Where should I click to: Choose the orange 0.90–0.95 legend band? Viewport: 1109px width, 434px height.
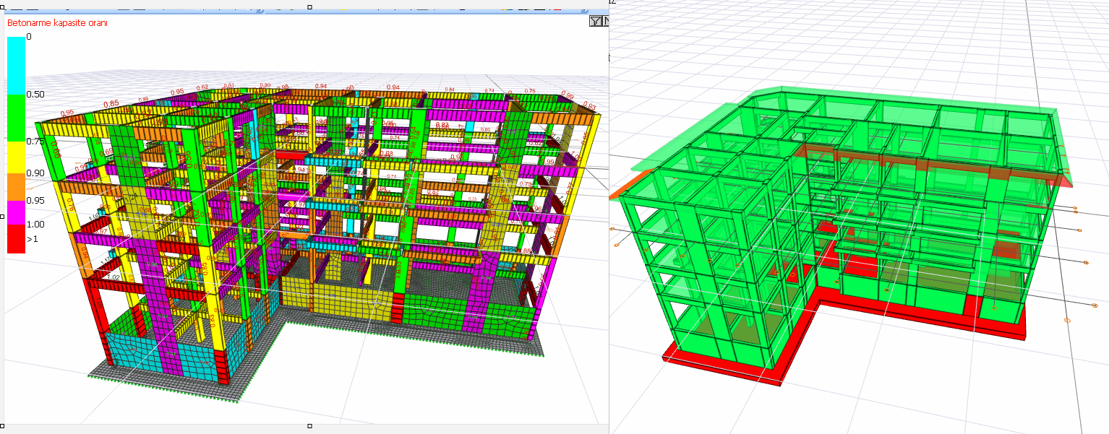tap(16, 186)
